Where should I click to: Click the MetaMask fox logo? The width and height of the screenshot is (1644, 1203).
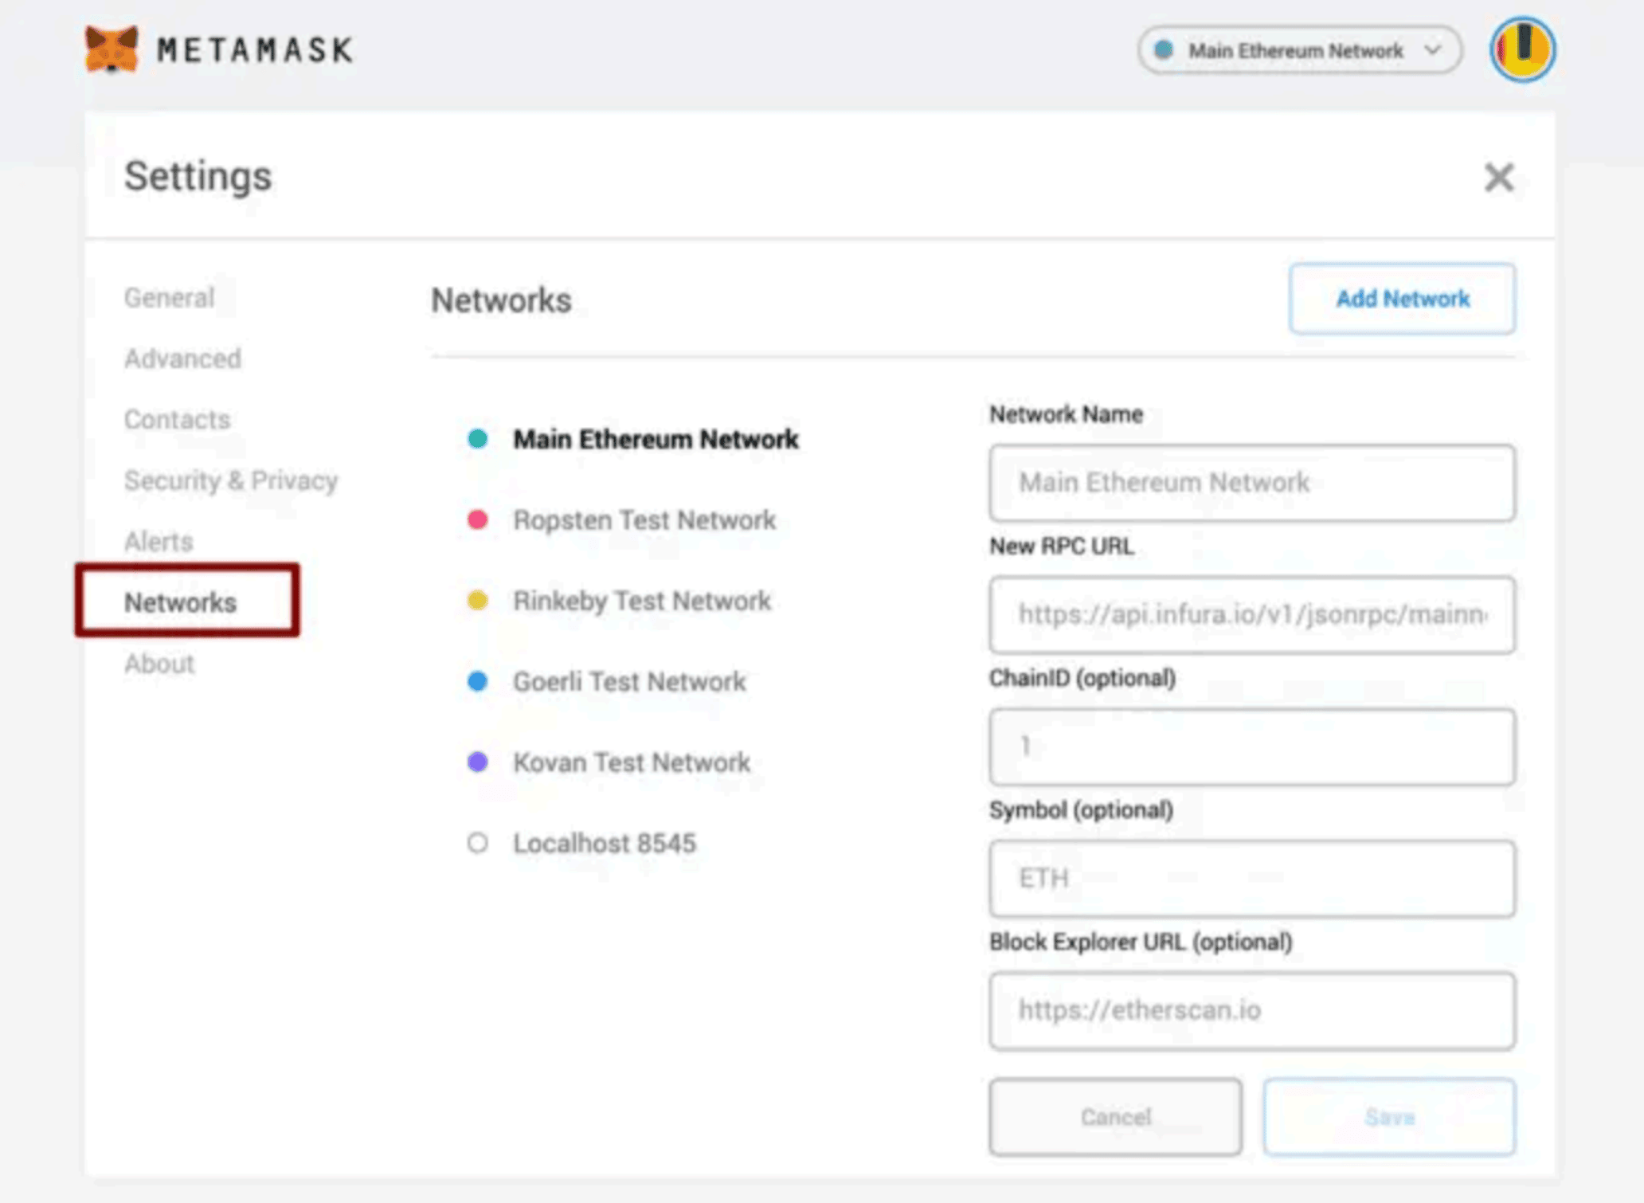pos(112,49)
